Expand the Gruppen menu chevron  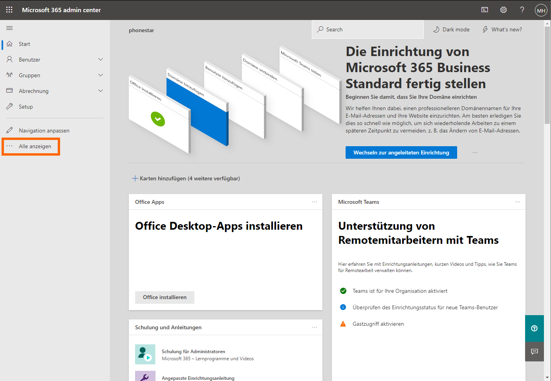[101, 75]
